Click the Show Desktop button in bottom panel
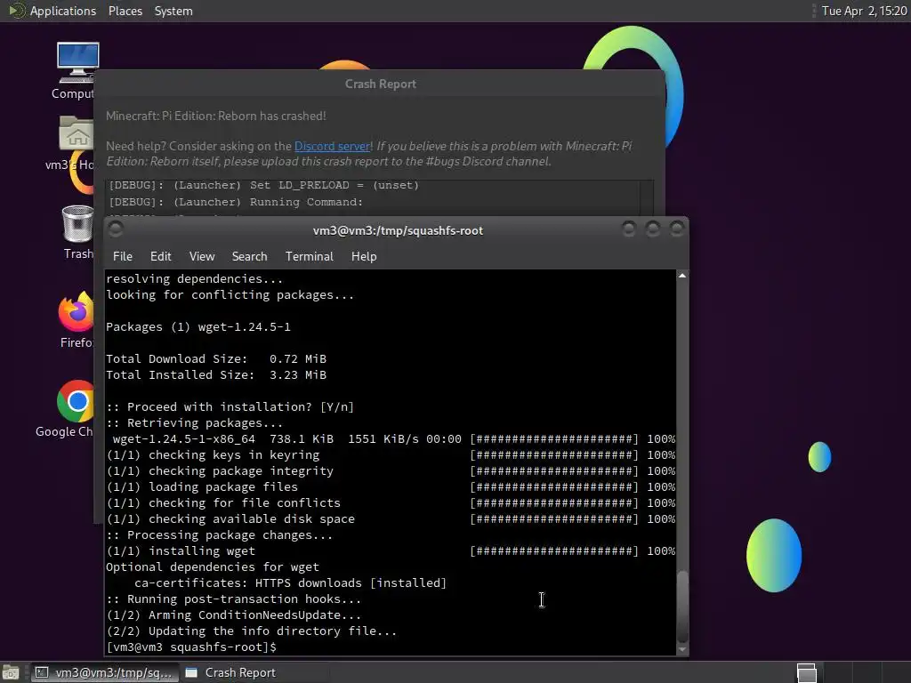The height and width of the screenshot is (683, 911). [x=11, y=672]
